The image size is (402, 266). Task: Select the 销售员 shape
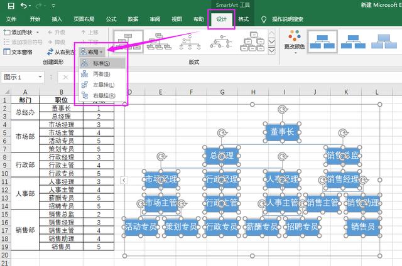tap(363, 226)
